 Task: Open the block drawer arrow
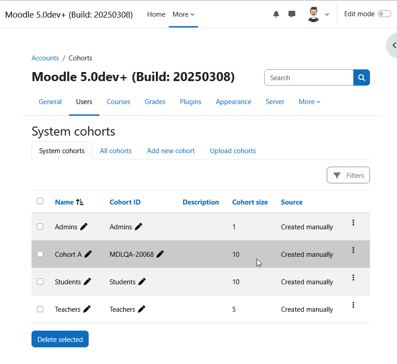(x=393, y=45)
